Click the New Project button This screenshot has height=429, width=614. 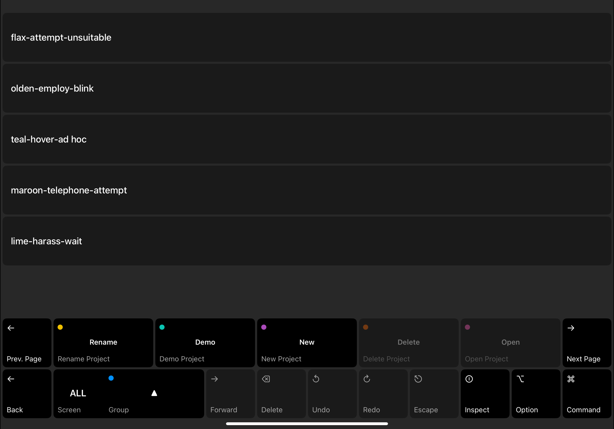(x=307, y=342)
